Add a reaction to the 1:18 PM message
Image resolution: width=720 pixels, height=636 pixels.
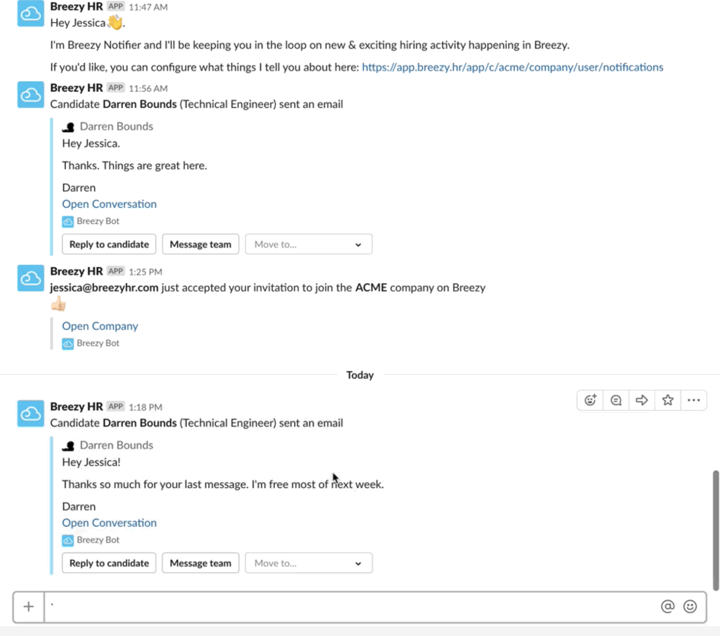(590, 400)
